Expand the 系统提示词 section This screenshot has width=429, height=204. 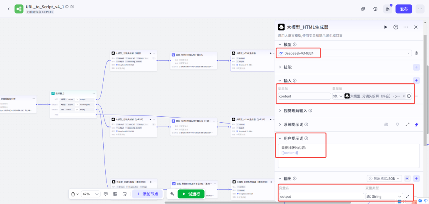click(x=280, y=124)
